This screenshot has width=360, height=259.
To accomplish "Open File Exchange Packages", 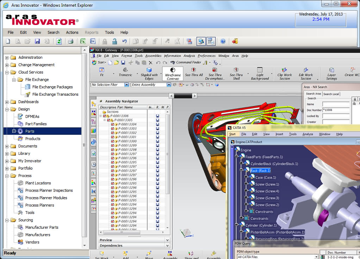I will click(52, 87).
